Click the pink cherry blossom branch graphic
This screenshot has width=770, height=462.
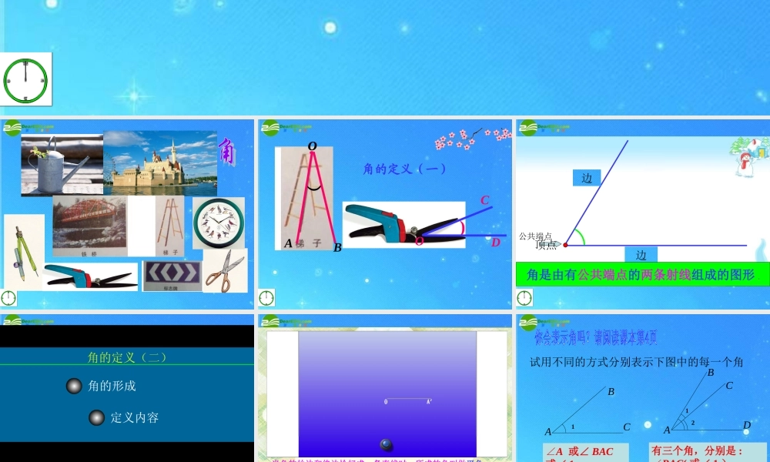(473, 137)
